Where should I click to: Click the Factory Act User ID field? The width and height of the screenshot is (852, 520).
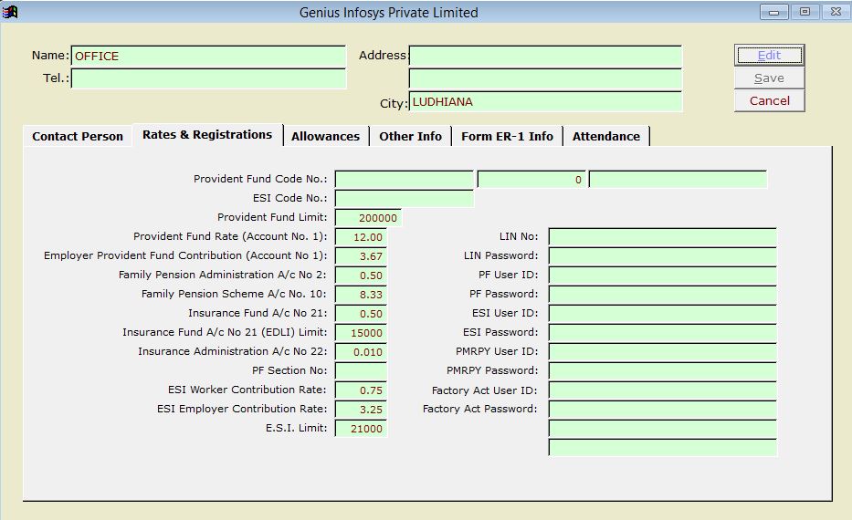[662, 390]
